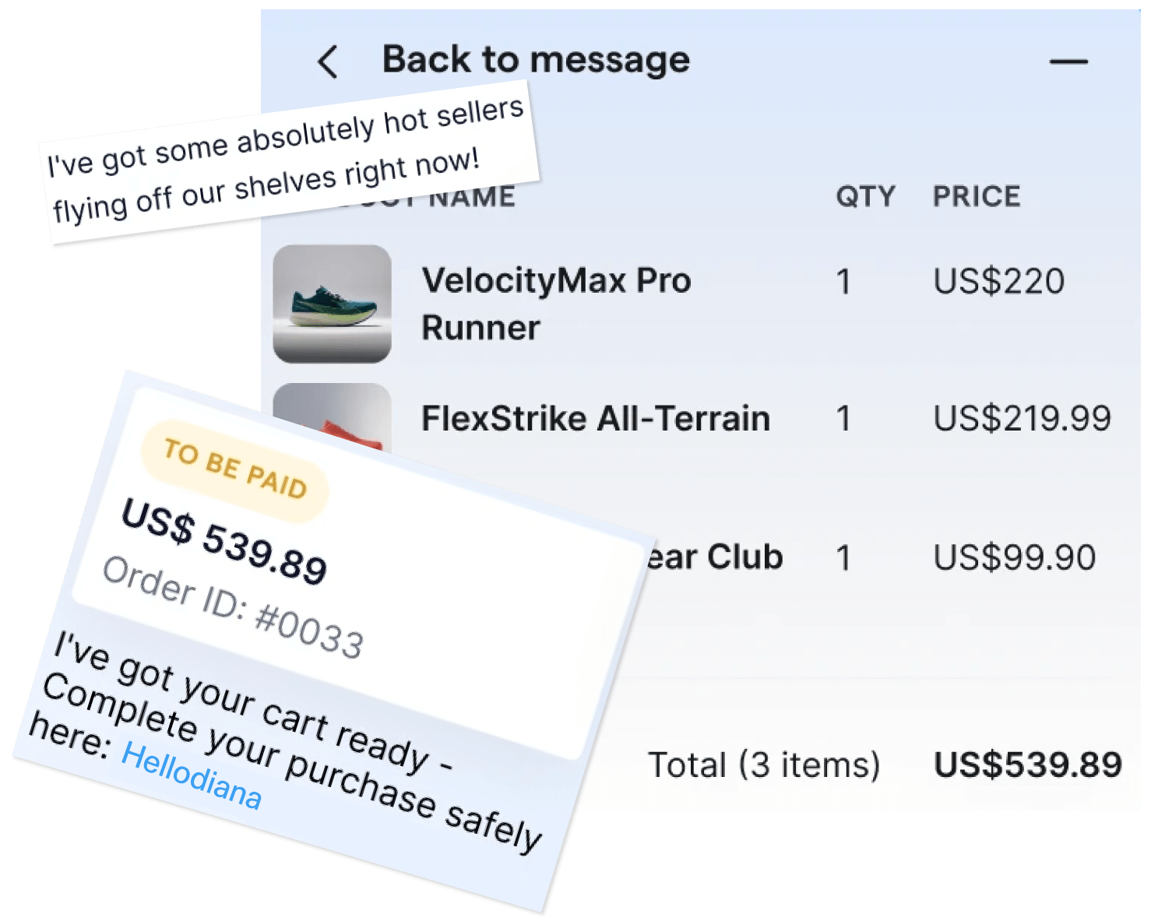Viewport: 1151px width, 921px height.
Task: Select the FlexStrike All-Terrain product name
Action: click(x=596, y=419)
